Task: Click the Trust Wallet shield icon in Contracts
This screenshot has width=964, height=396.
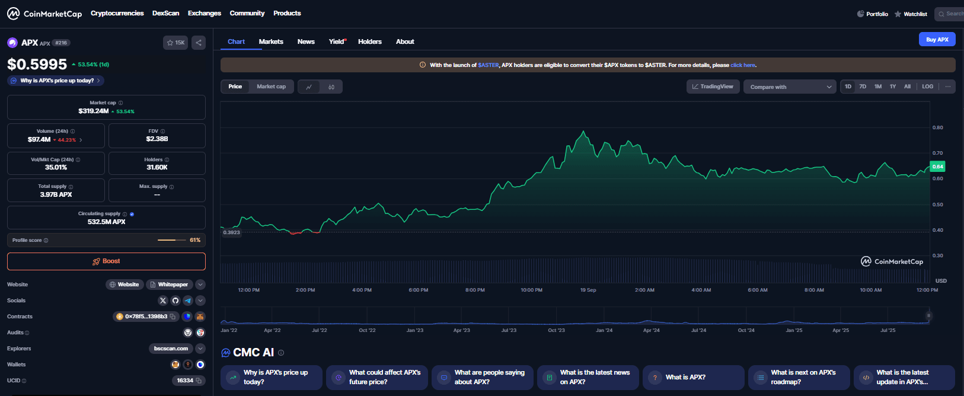Action: [x=187, y=317]
